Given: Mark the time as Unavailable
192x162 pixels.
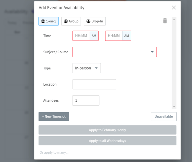Looking at the screenshot, I should pos(164,116).
